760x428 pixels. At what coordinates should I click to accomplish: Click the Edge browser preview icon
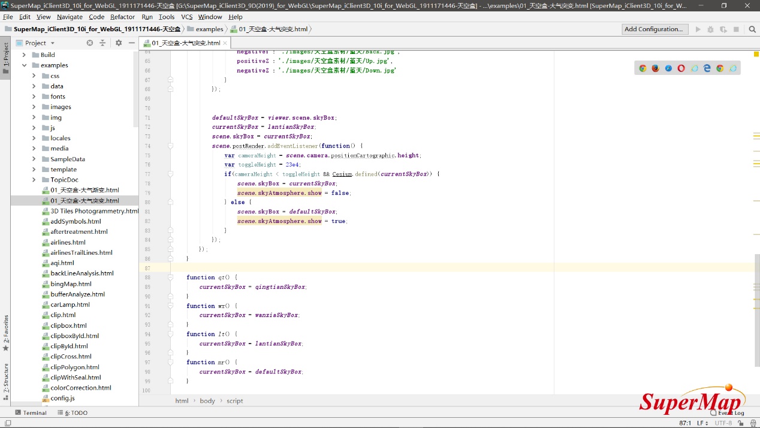pyautogui.click(x=707, y=68)
